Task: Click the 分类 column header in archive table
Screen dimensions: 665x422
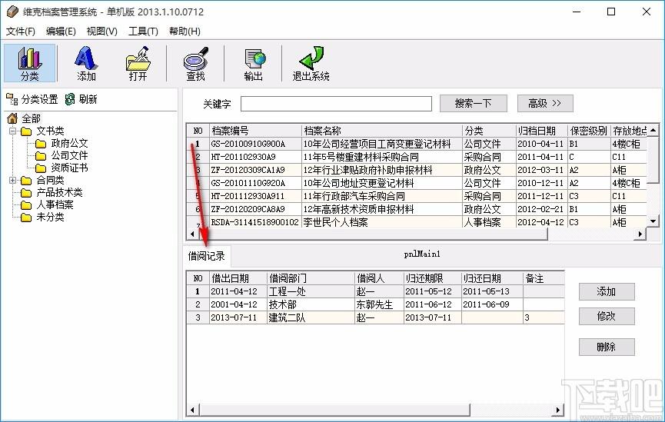Action: (x=489, y=131)
